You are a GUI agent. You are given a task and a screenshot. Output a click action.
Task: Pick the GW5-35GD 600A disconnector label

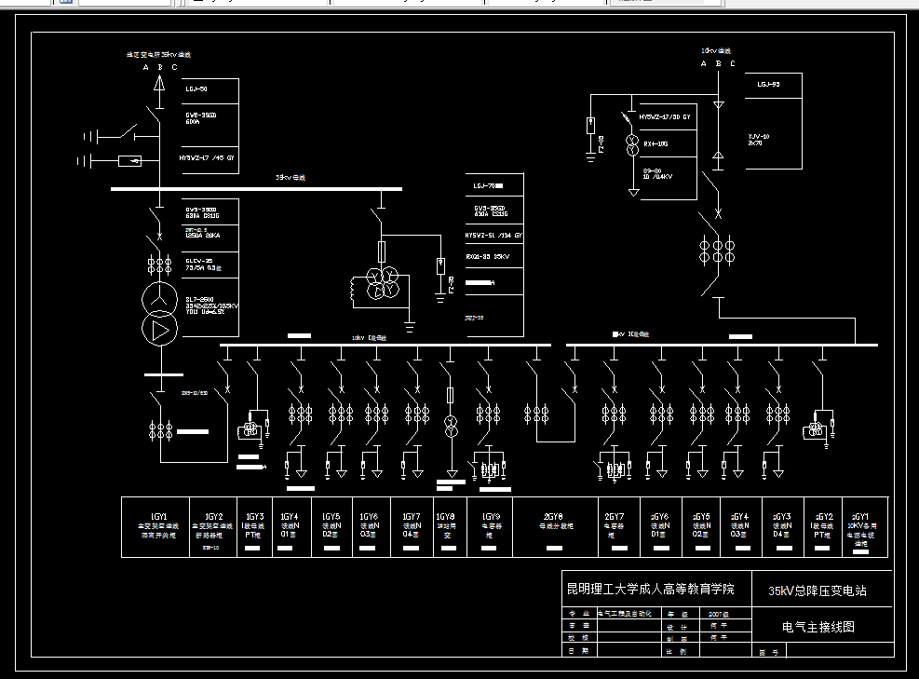point(201,118)
